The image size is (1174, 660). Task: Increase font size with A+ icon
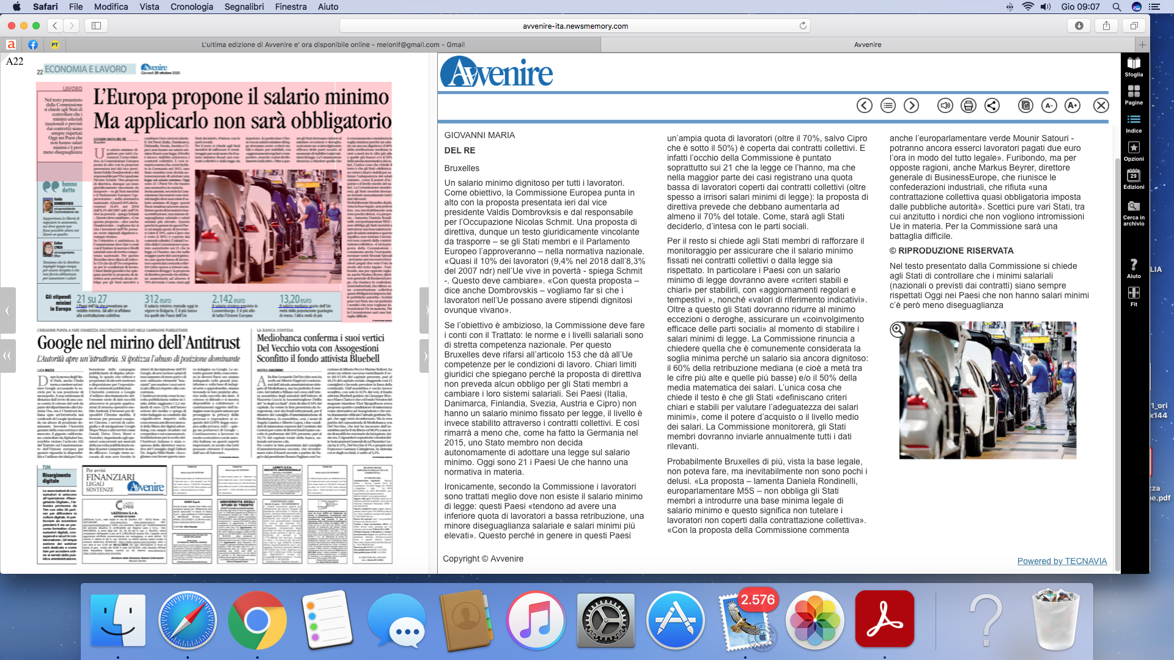(x=1072, y=106)
